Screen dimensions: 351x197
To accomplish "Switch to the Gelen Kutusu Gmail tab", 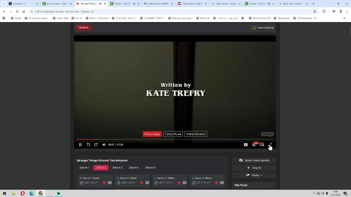I will pyautogui.click(x=158, y=4).
